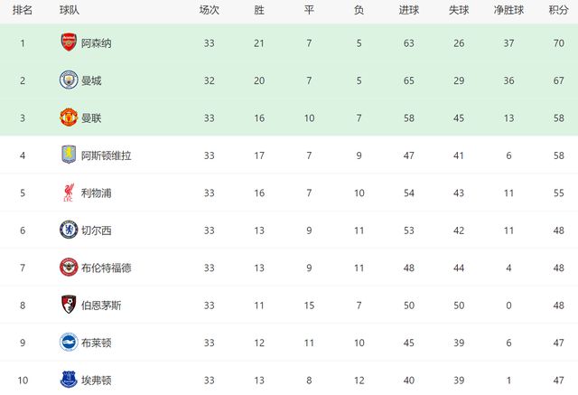Image resolution: width=578 pixels, height=395 pixels.
Task: Click the Manchester City crest icon
Action: click(x=69, y=80)
